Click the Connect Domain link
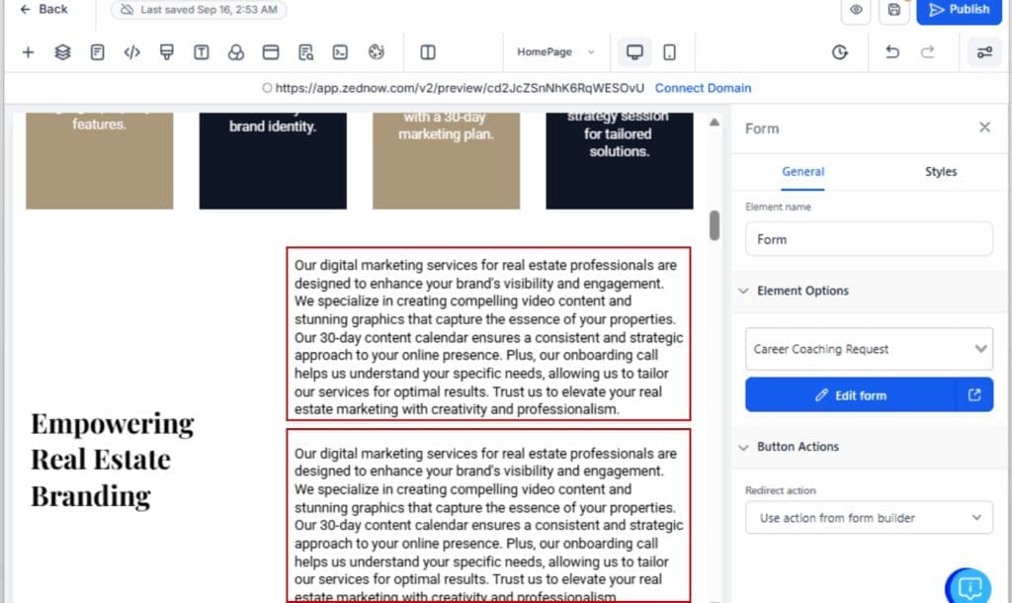The height and width of the screenshot is (603, 1012). tap(703, 88)
